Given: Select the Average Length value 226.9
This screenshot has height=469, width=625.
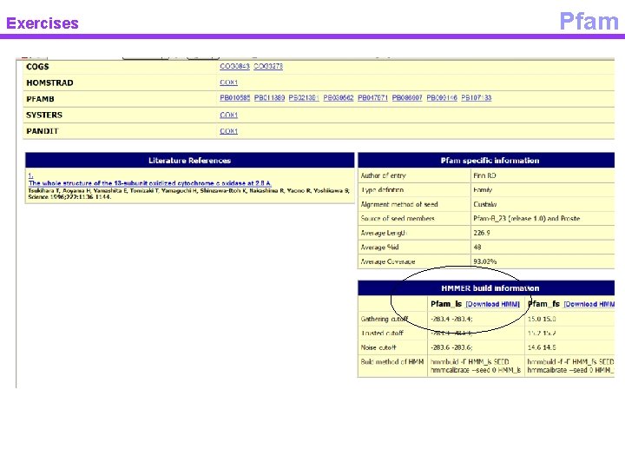Looking at the screenshot, I should point(482,233).
